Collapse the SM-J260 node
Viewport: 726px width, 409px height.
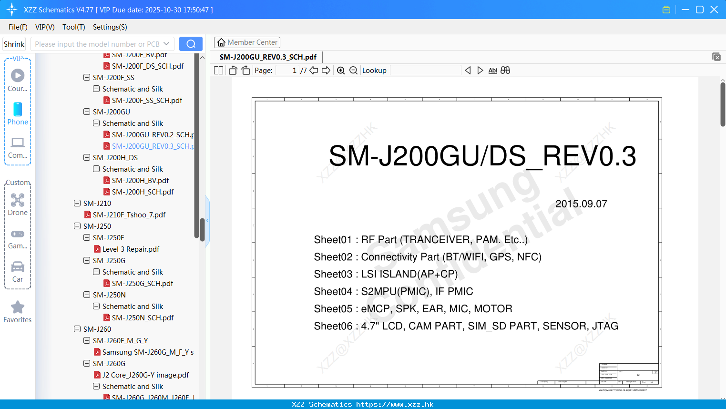(77, 329)
